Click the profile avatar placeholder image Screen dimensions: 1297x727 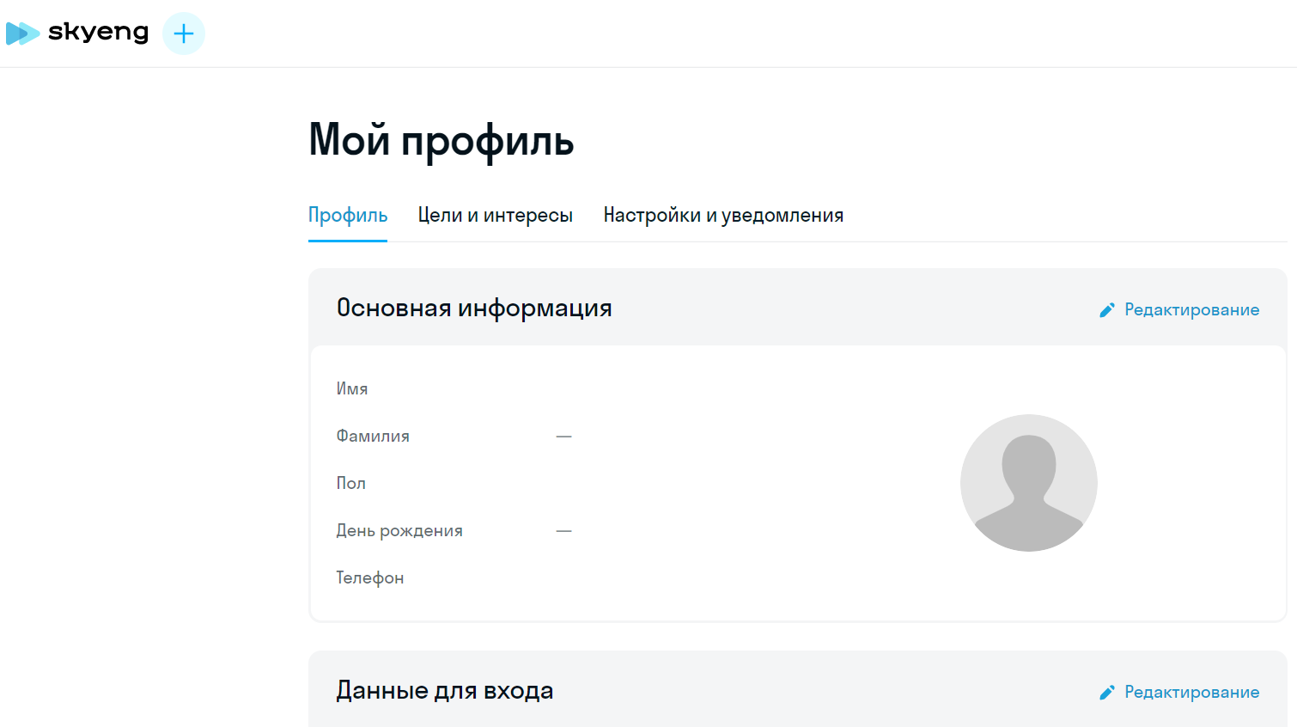[1029, 483]
